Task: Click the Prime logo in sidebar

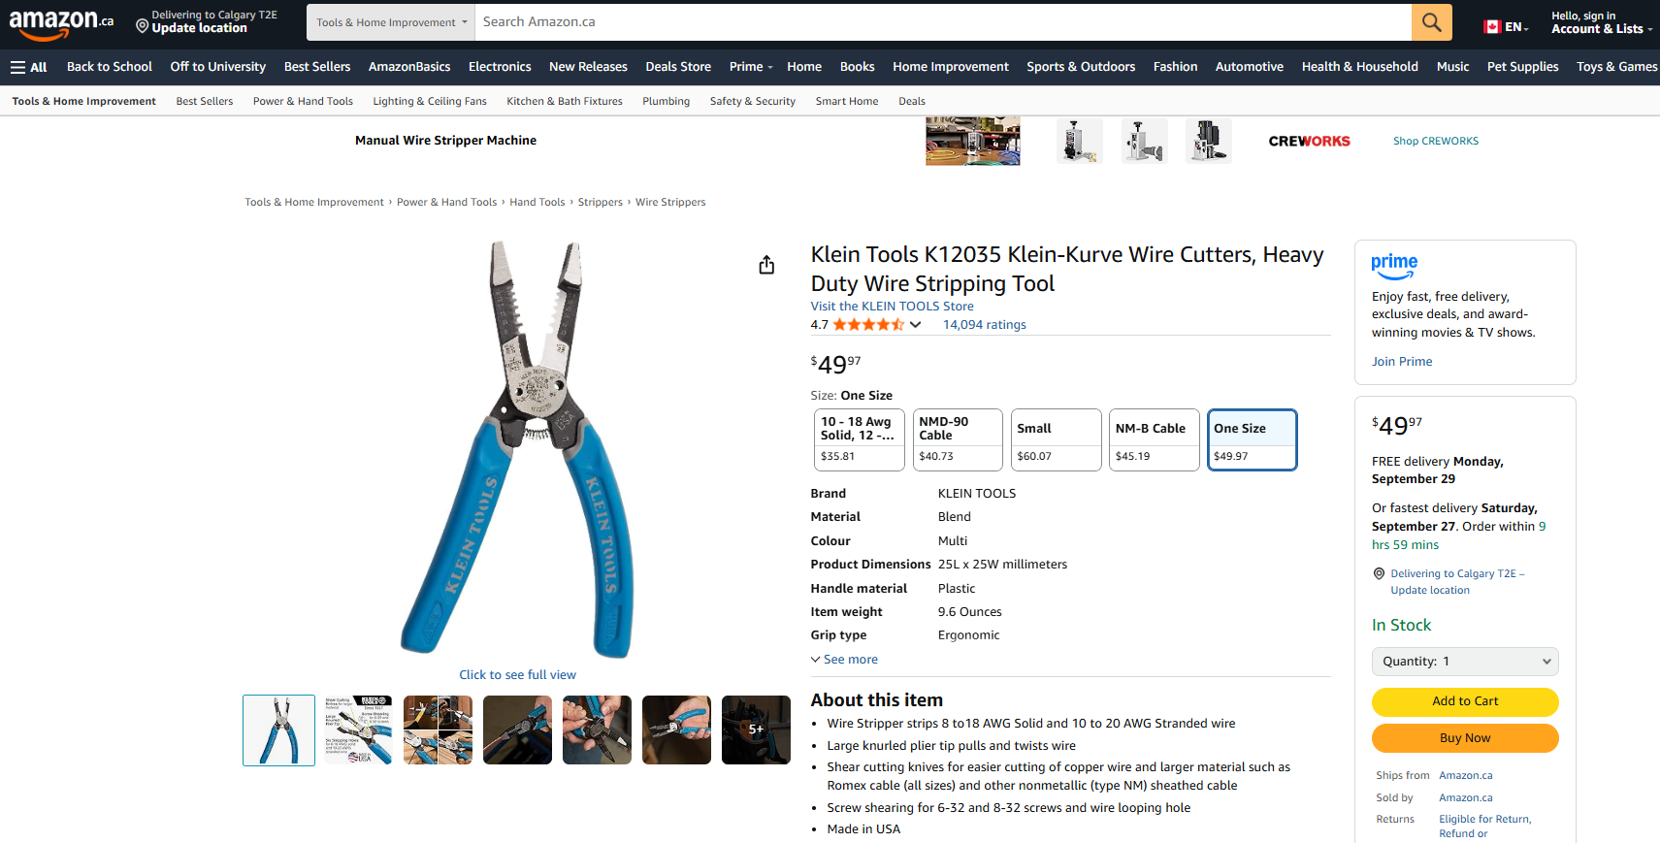Action: [1394, 266]
